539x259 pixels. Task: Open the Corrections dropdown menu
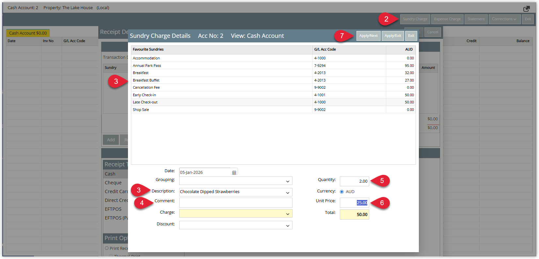pos(504,19)
